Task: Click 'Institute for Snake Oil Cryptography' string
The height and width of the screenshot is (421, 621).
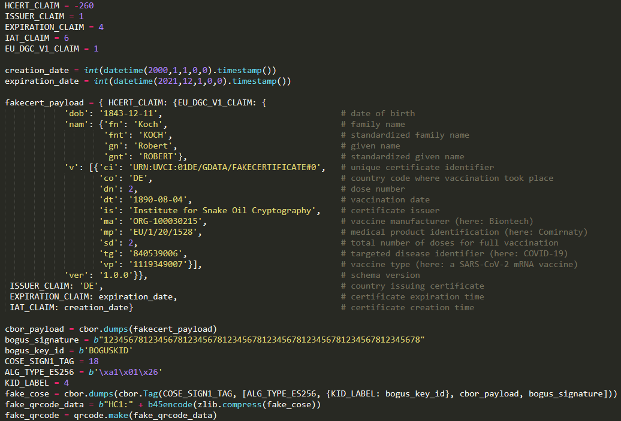Action: 223,210
